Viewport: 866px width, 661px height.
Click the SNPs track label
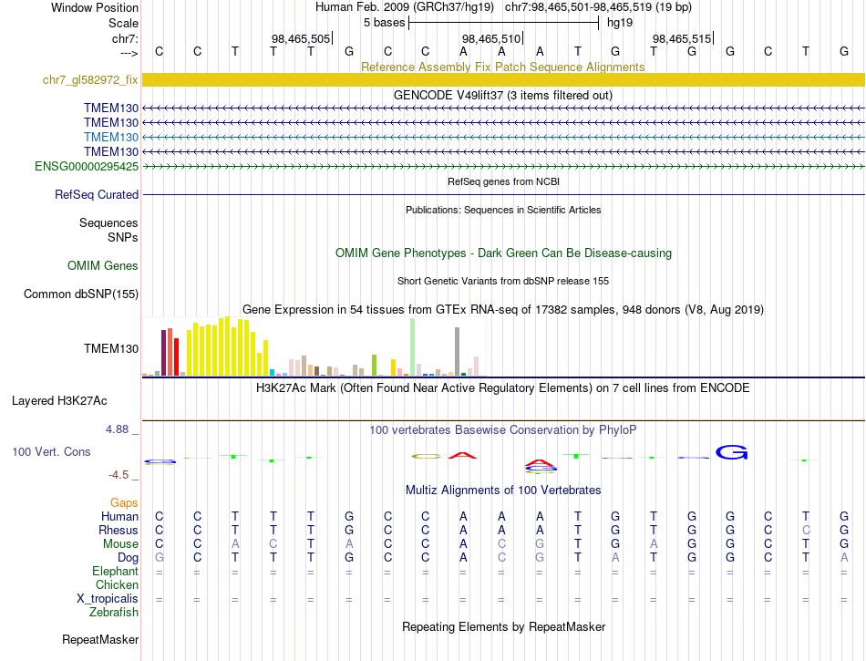(x=123, y=237)
